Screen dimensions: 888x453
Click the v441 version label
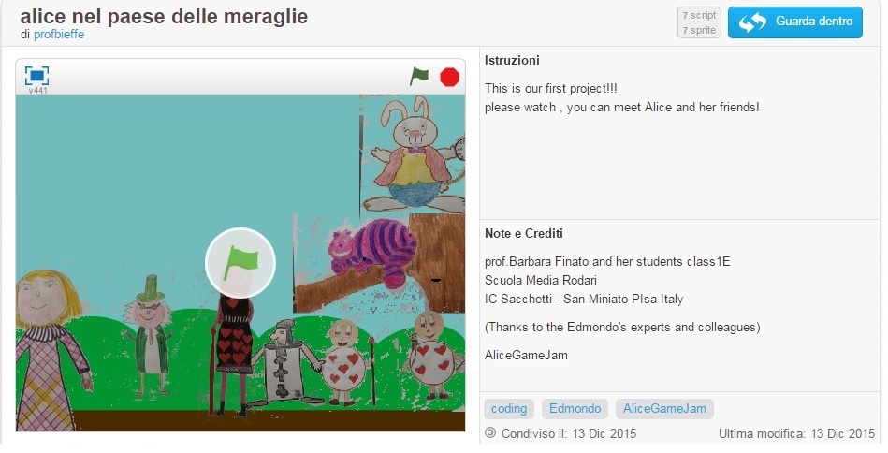(37, 91)
